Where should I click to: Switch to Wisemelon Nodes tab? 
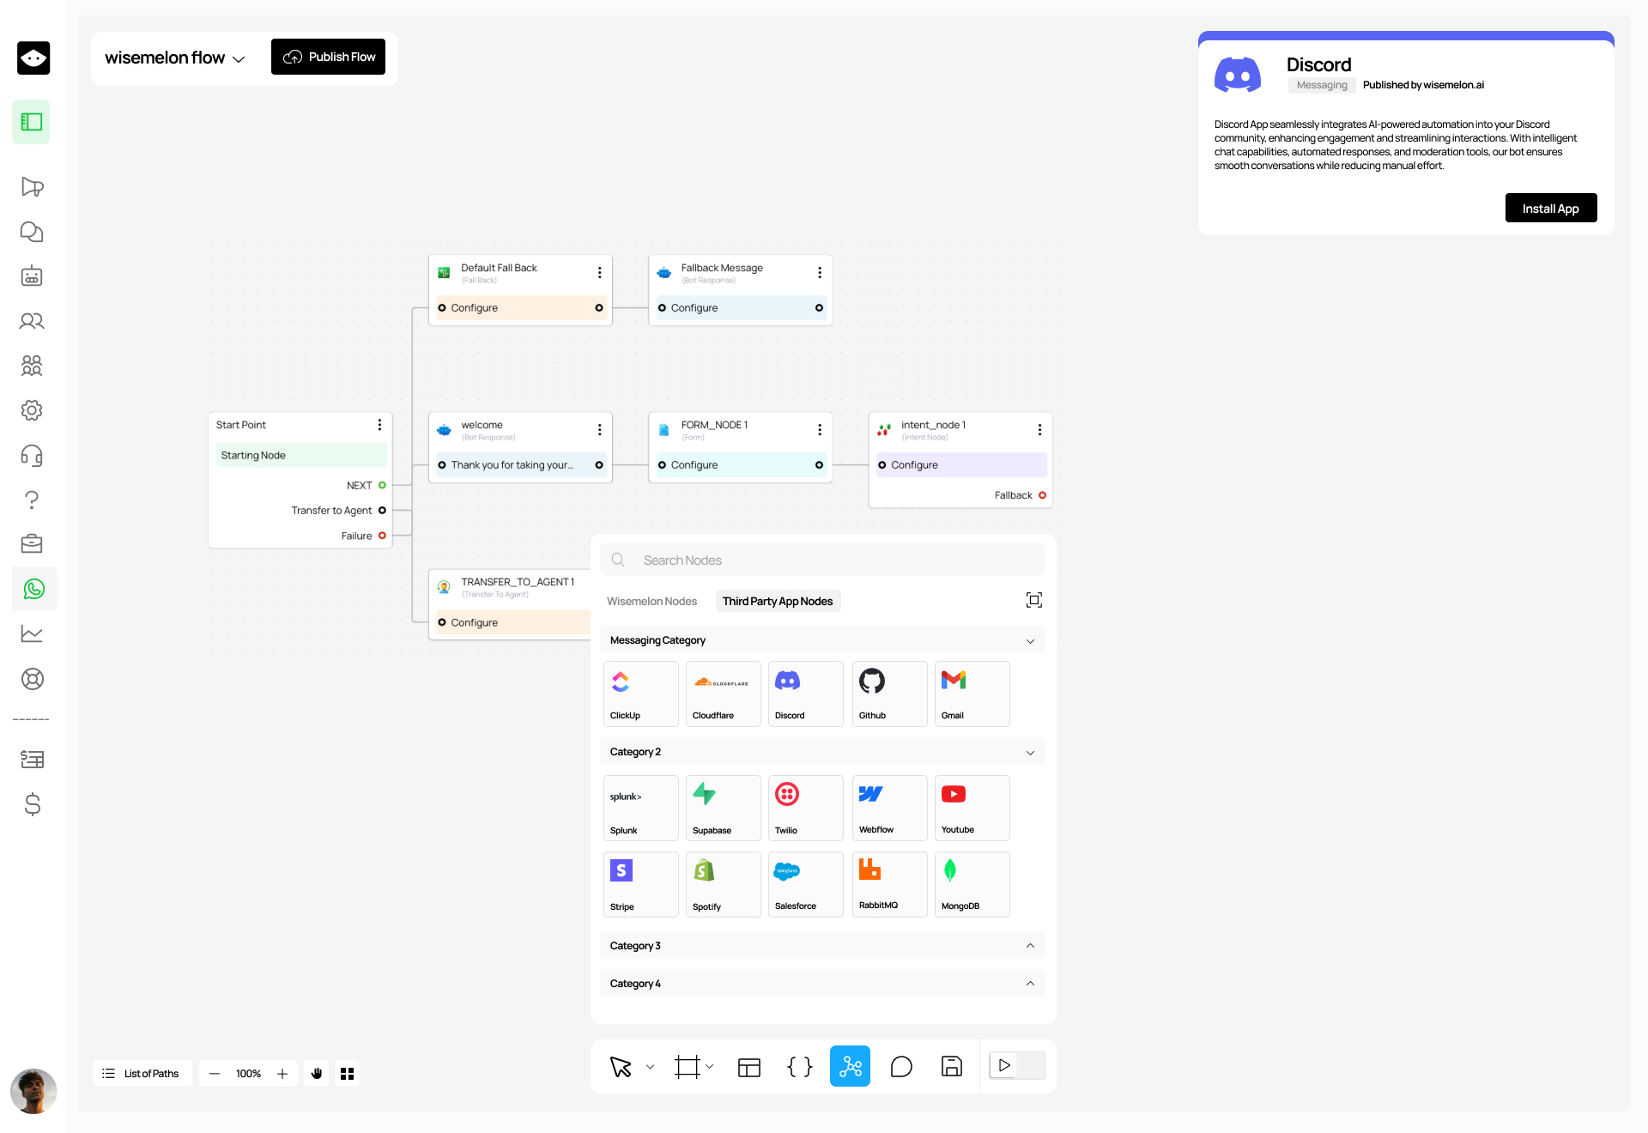(651, 602)
